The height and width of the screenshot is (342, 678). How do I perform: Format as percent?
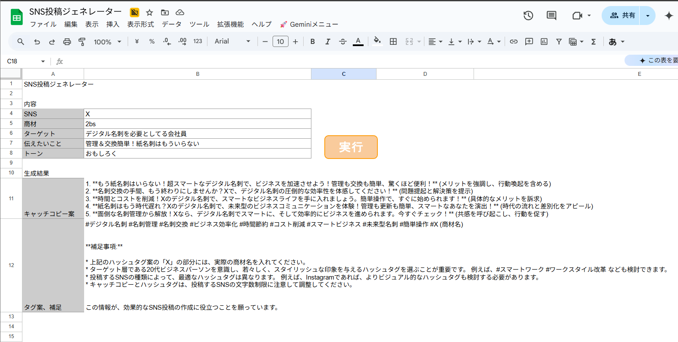pyautogui.click(x=152, y=42)
